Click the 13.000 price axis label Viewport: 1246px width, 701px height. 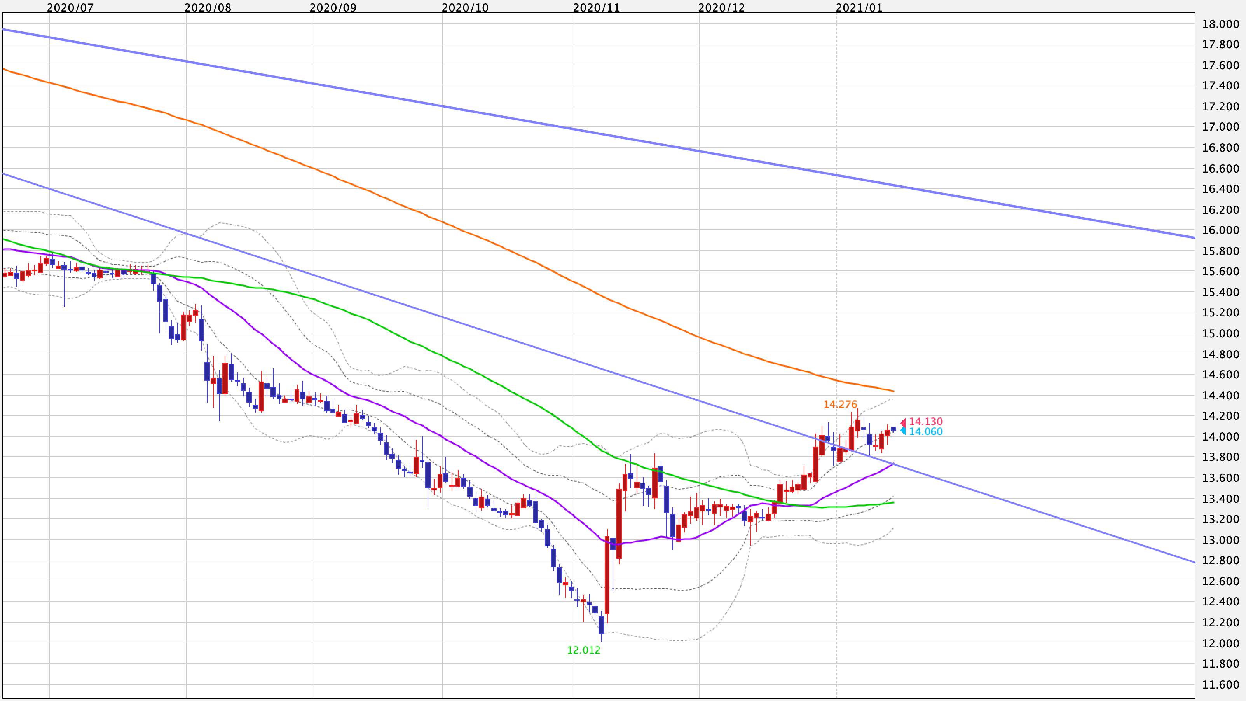click(x=1221, y=540)
